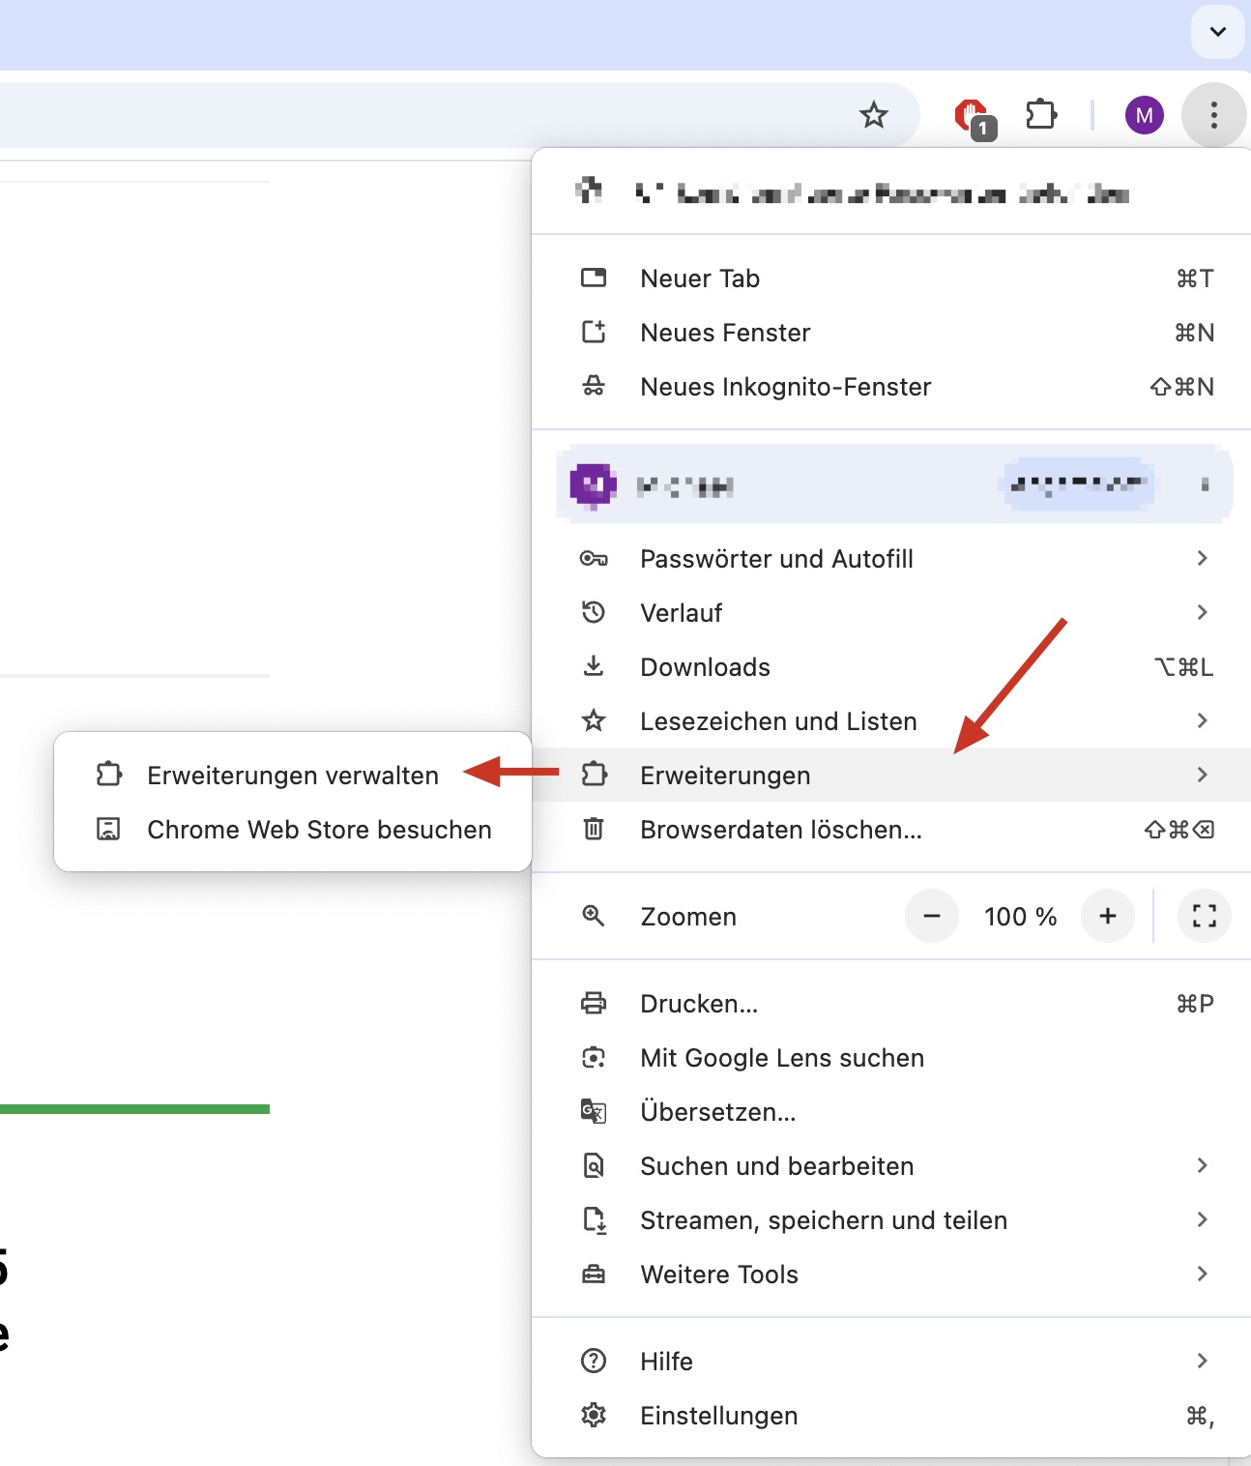The width and height of the screenshot is (1251, 1466).
Task: Click Drucken… to print the page
Action: [x=698, y=1004]
